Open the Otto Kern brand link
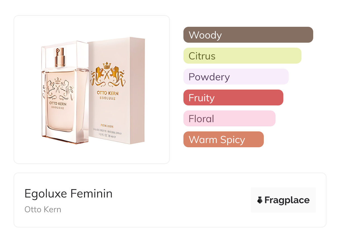This screenshot has width=340, height=241. click(x=43, y=209)
